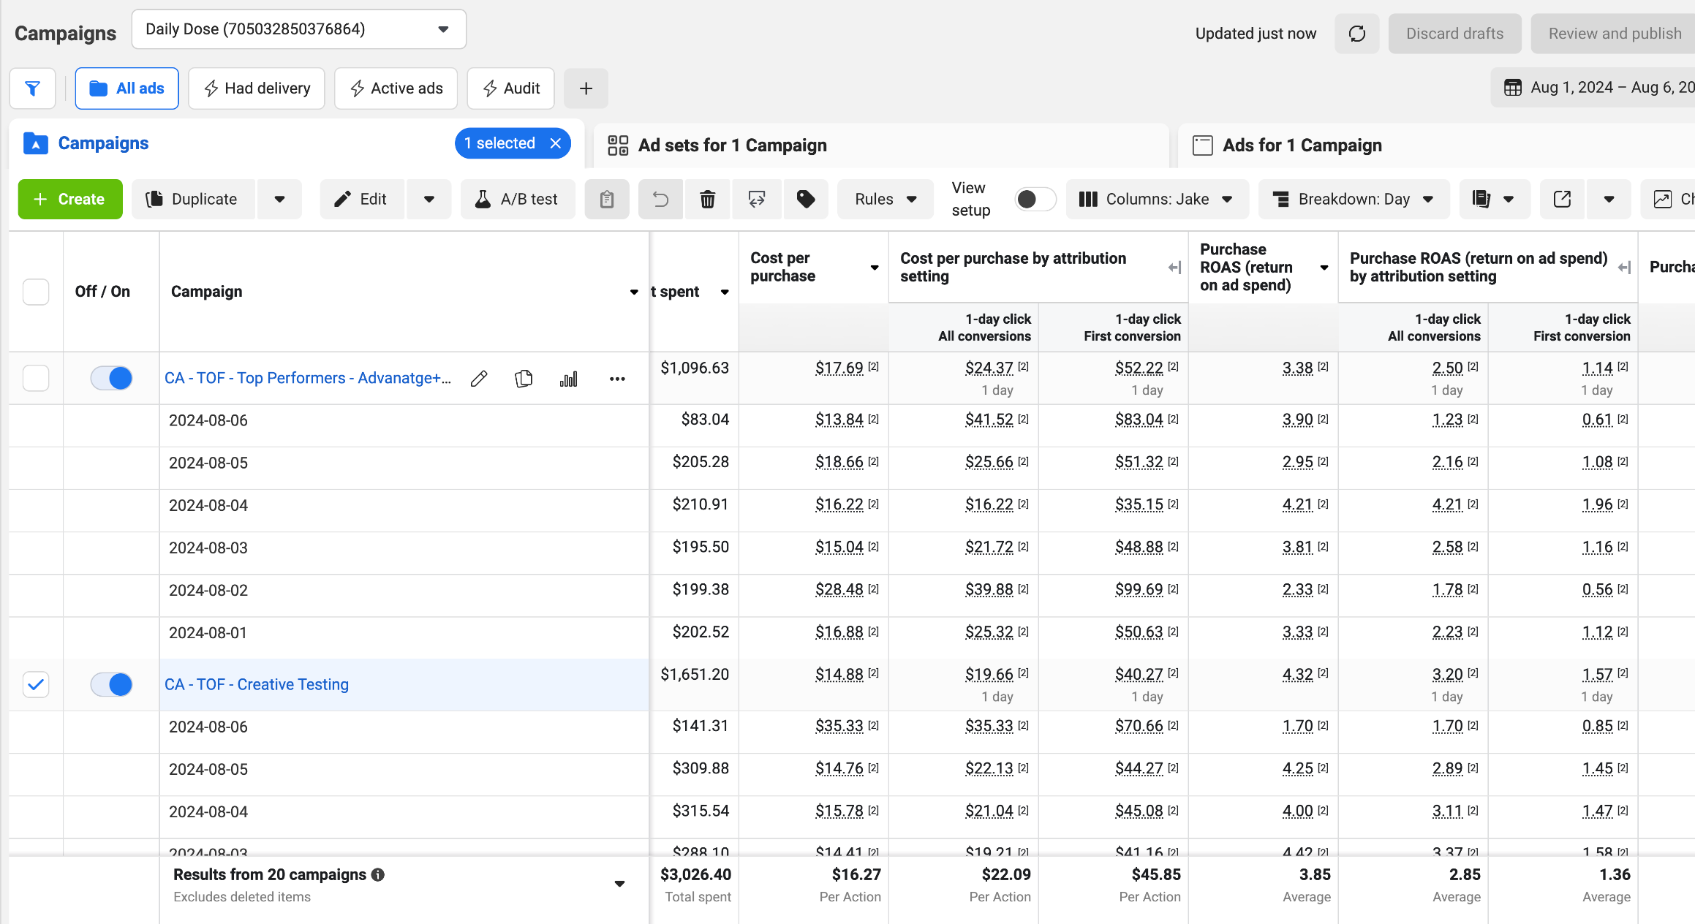1695x924 pixels.
Task: Click the $1,651.20 amount spent cell
Action: coord(695,674)
